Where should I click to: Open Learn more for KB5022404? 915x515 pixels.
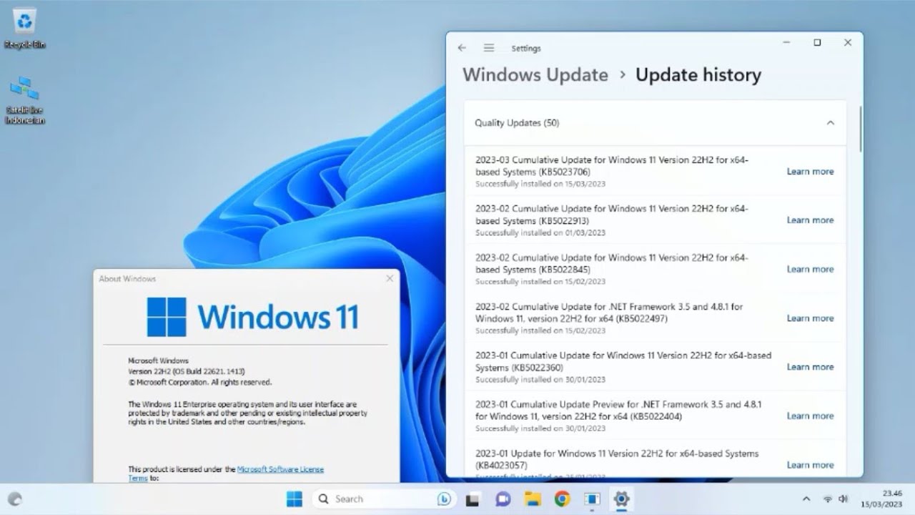810,416
